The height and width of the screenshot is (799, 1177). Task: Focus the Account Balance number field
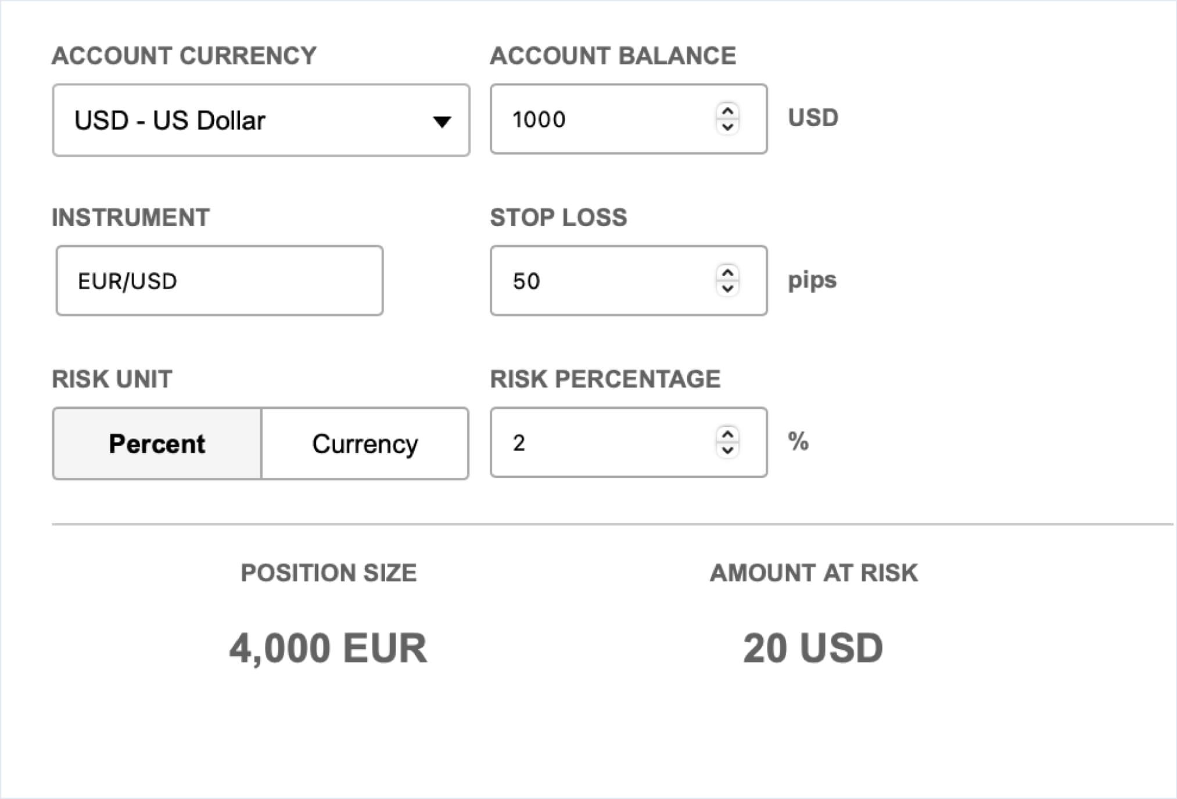(604, 120)
